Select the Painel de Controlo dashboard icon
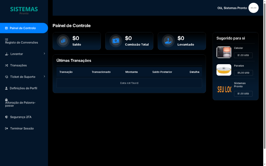Image resolution: width=266 pixels, height=166 pixels. [6, 28]
